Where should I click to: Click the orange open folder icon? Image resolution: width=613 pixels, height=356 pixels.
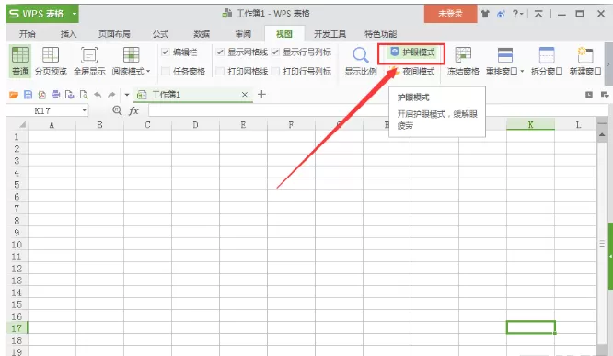tap(14, 95)
